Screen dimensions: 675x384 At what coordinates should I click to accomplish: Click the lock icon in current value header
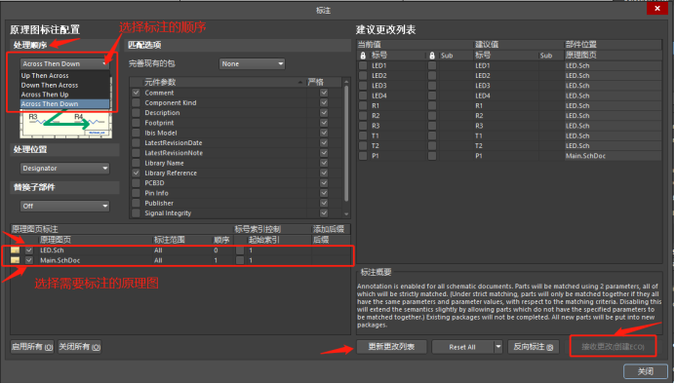(x=363, y=56)
